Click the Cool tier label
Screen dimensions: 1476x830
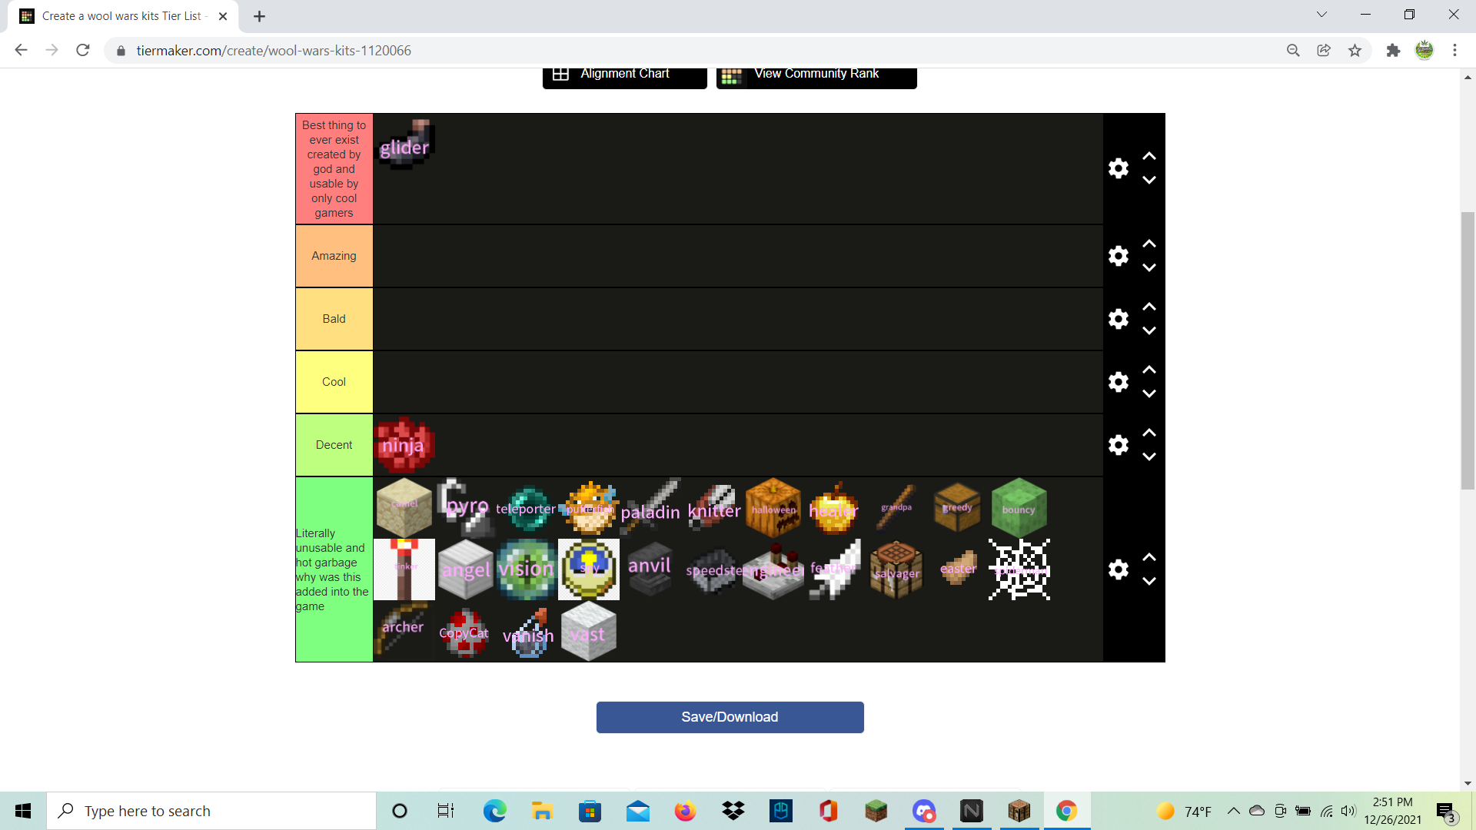click(x=334, y=382)
